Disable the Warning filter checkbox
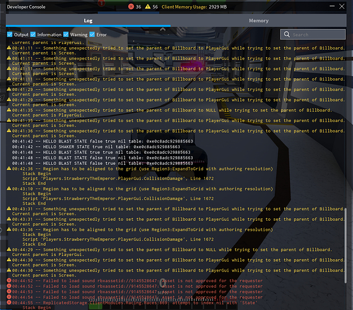The height and width of the screenshot is (310, 353). click(x=66, y=34)
